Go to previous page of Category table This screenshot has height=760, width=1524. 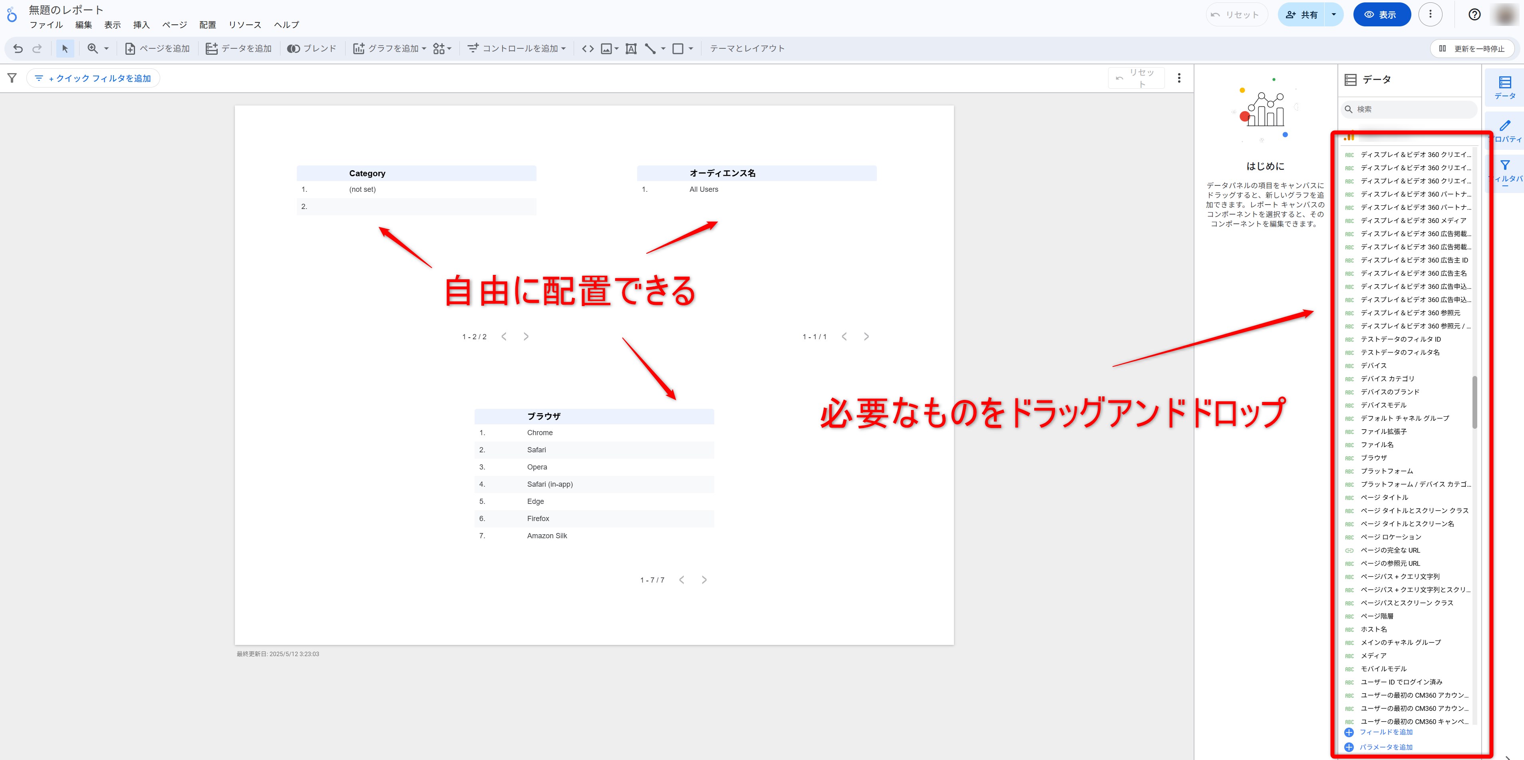(x=504, y=336)
